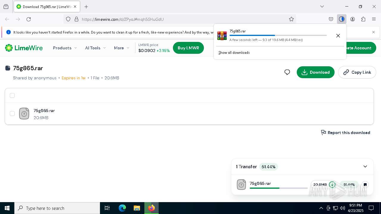Screen dimensions: 381x214
Task: Click the Buy LMWR button
Action: 188,48
